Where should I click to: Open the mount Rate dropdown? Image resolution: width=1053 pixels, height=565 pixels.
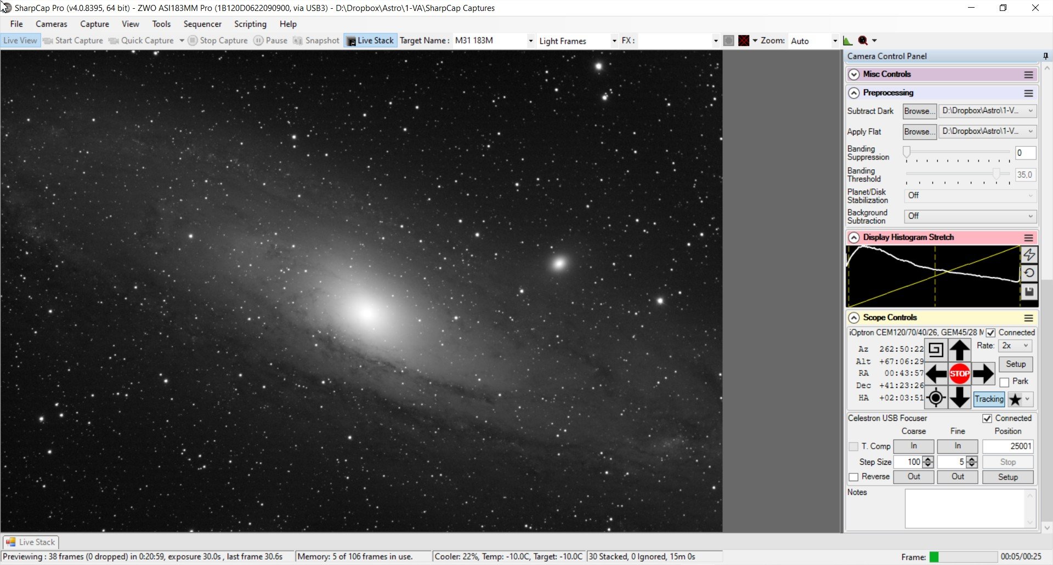(x=1016, y=346)
